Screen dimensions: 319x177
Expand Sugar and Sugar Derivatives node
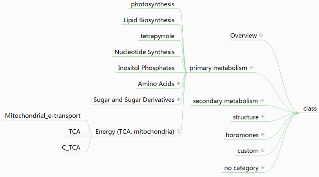point(178,99)
